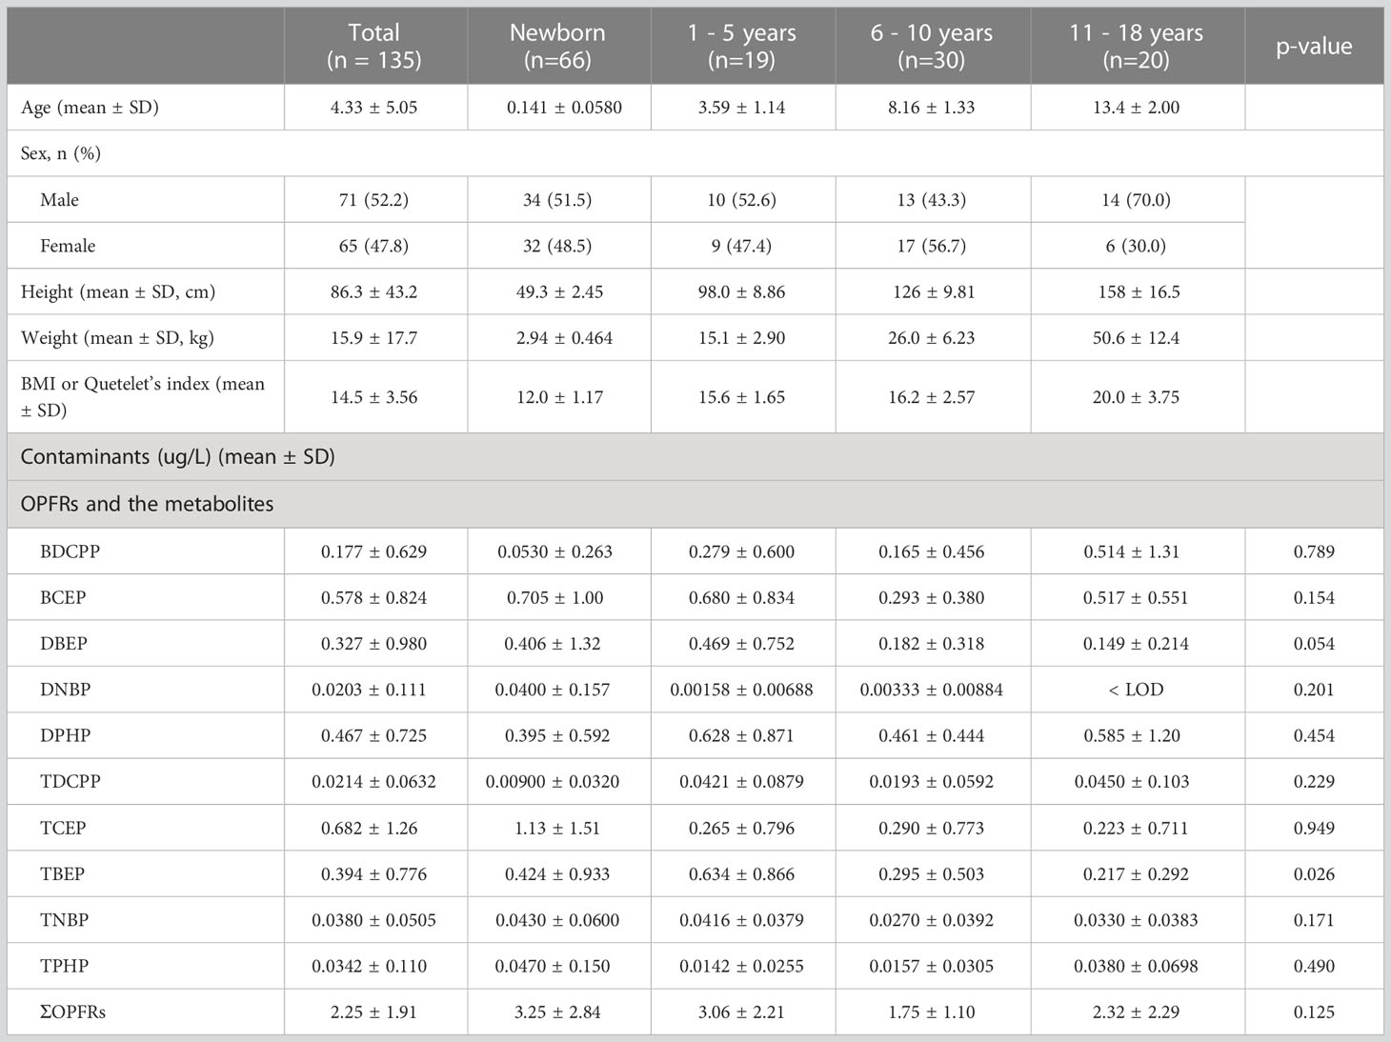This screenshot has width=1391, height=1042.
Task: Select the BDCPP p-value '0.789'
Action: click(x=1314, y=551)
